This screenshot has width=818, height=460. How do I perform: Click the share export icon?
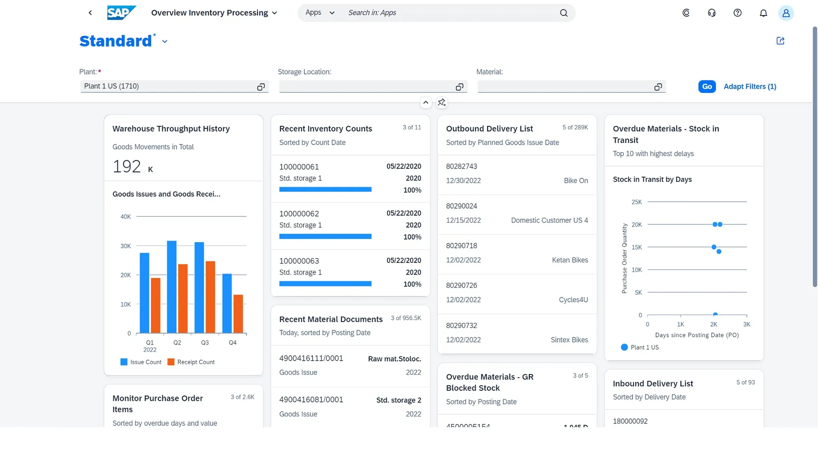point(781,41)
